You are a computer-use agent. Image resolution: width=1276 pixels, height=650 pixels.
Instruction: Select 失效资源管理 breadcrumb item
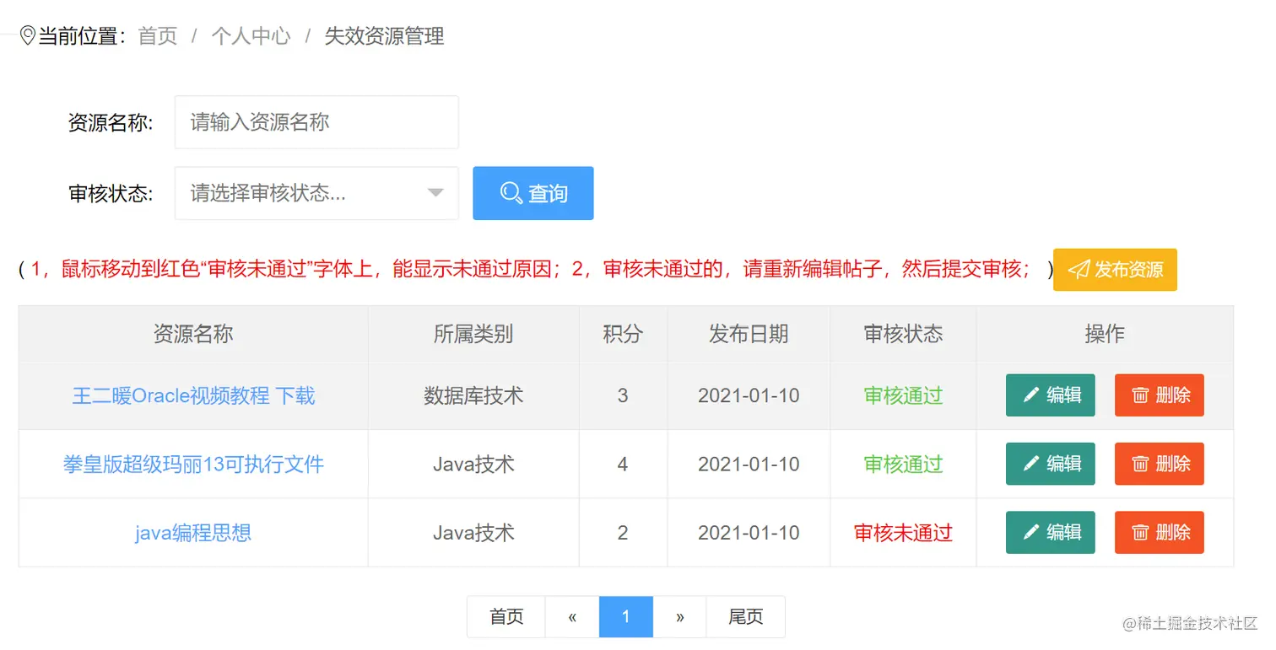click(x=384, y=36)
